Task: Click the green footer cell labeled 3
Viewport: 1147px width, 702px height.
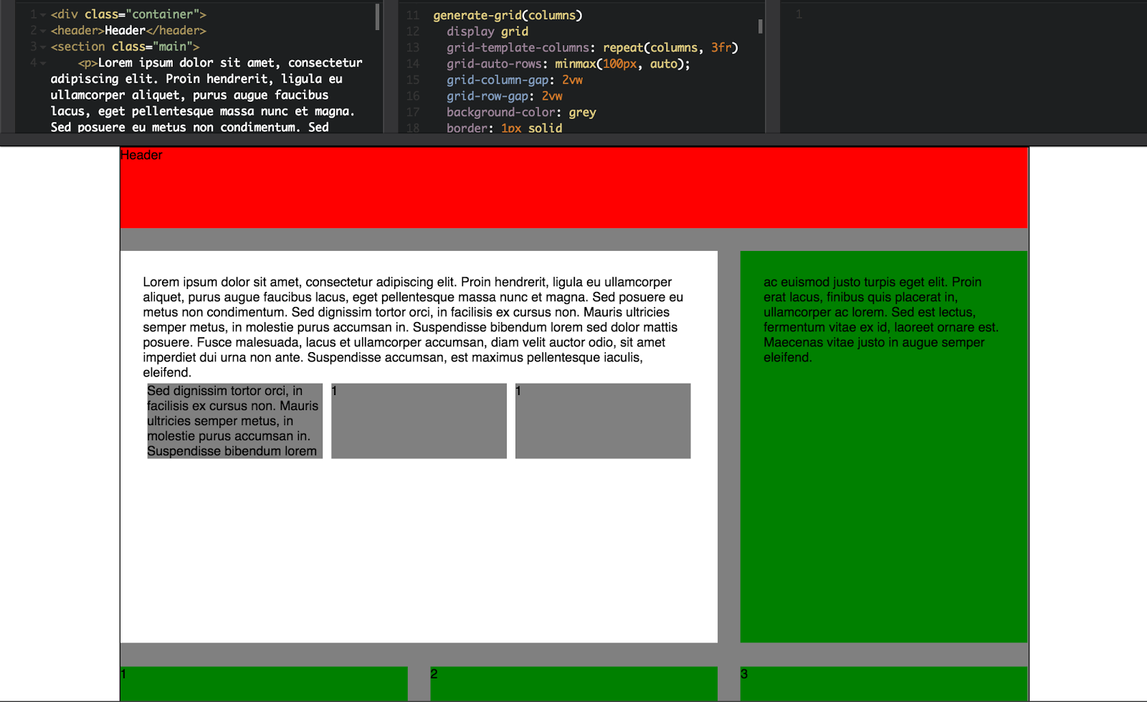Action: pyautogui.click(x=884, y=684)
